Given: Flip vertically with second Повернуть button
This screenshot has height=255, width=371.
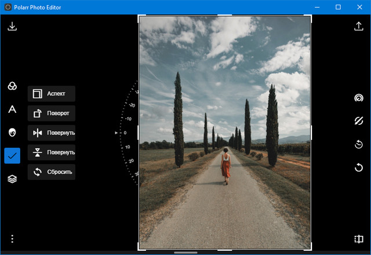Looking at the screenshot, I should tap(52, 153).
